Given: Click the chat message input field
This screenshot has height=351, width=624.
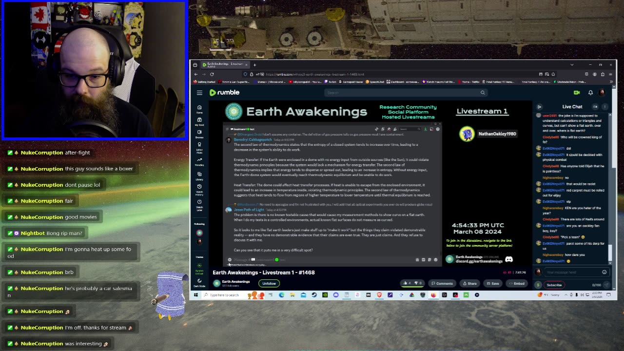Looking at the screenshot, I should click(573, 272).
